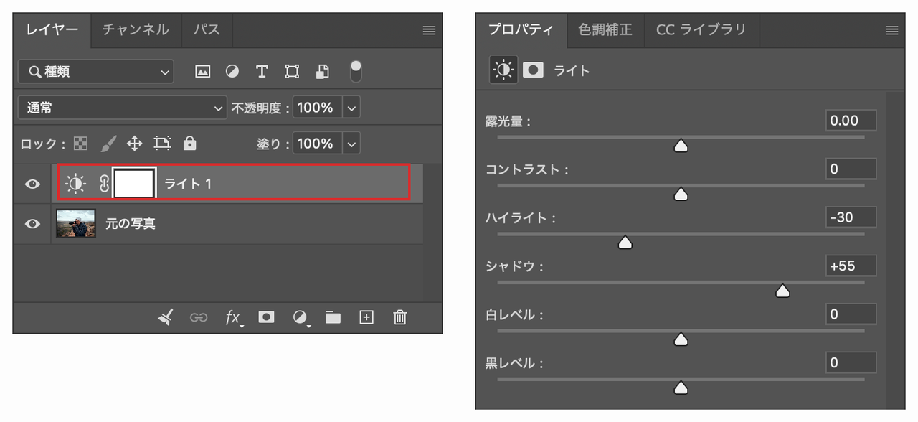Hide the 元の写真 layer
The width and height of the screenshot is (918, 422).
[32, 224]
